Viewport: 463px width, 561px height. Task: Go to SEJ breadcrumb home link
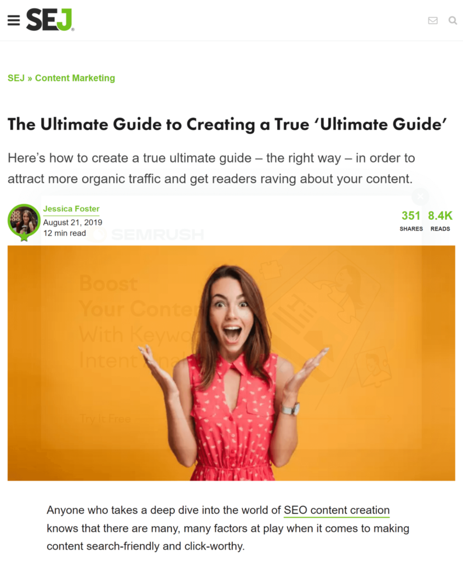(x=16, y=78)
